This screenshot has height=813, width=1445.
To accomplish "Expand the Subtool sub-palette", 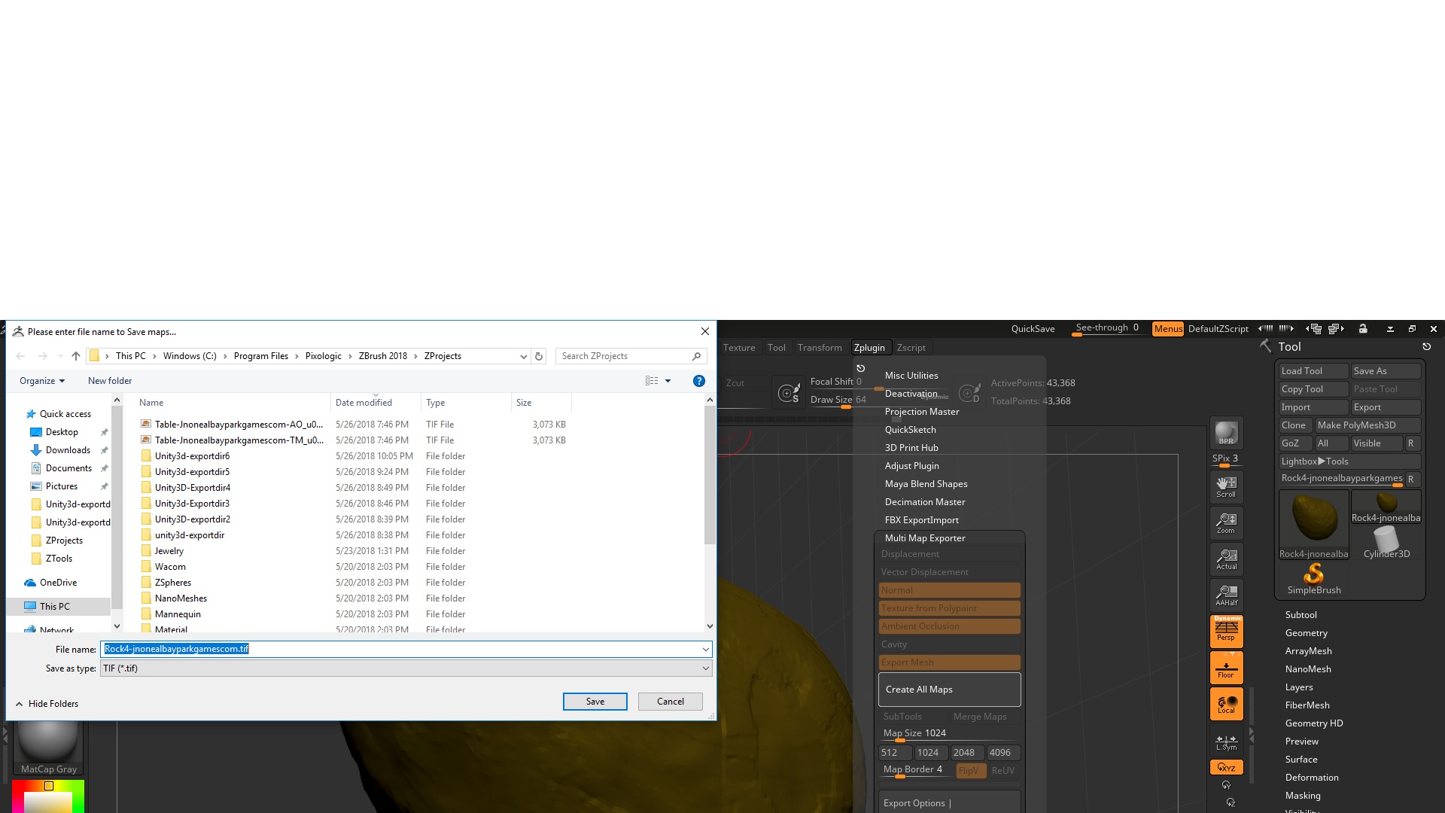I will click(1300, 615).
